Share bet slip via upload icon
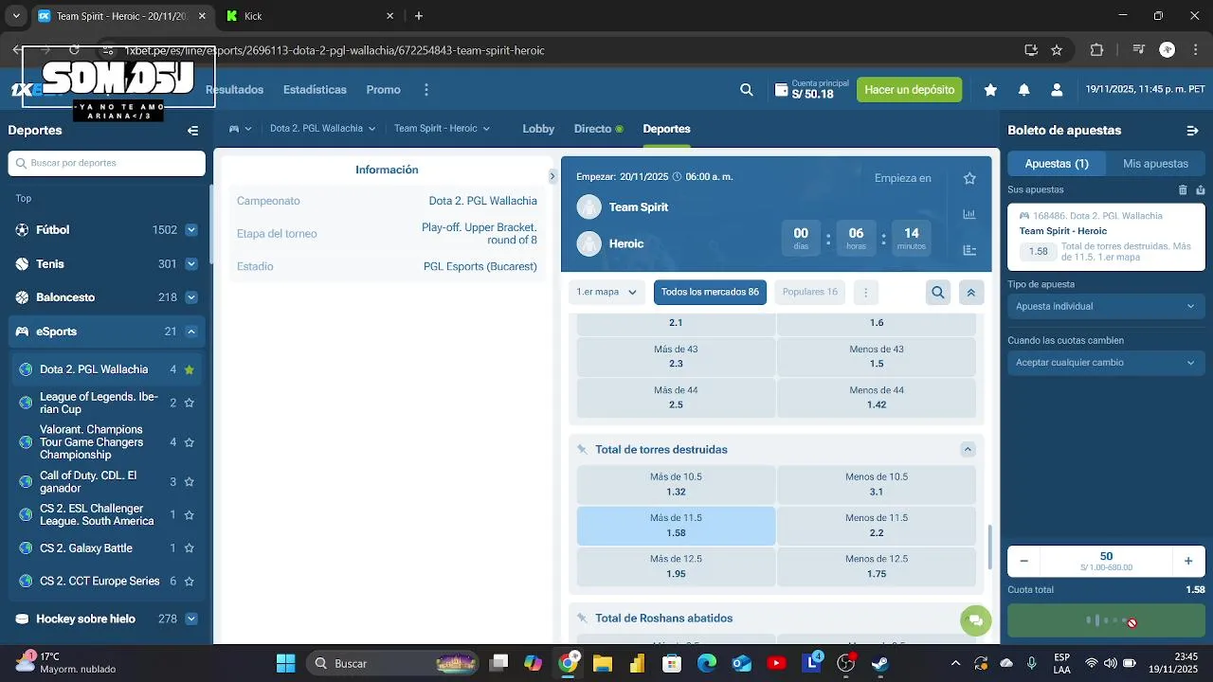The height and width of the screenshot is (682, 1213). (x=1200, y=190)
